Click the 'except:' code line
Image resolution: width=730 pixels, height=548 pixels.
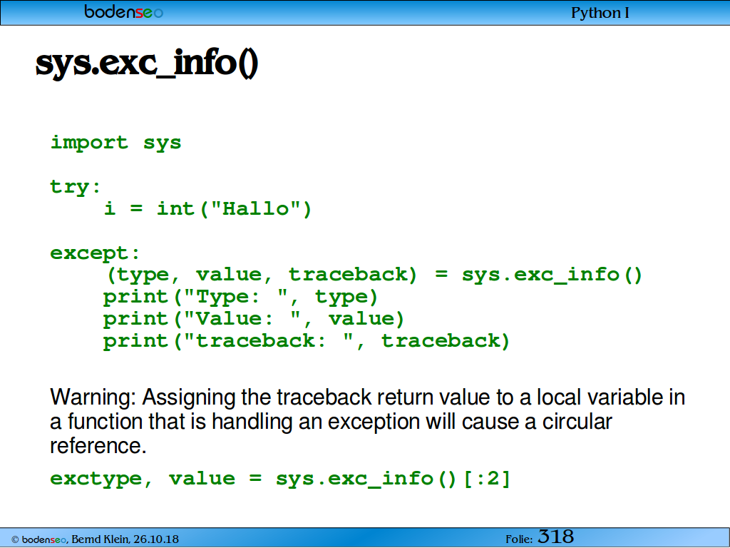(96, 253)
